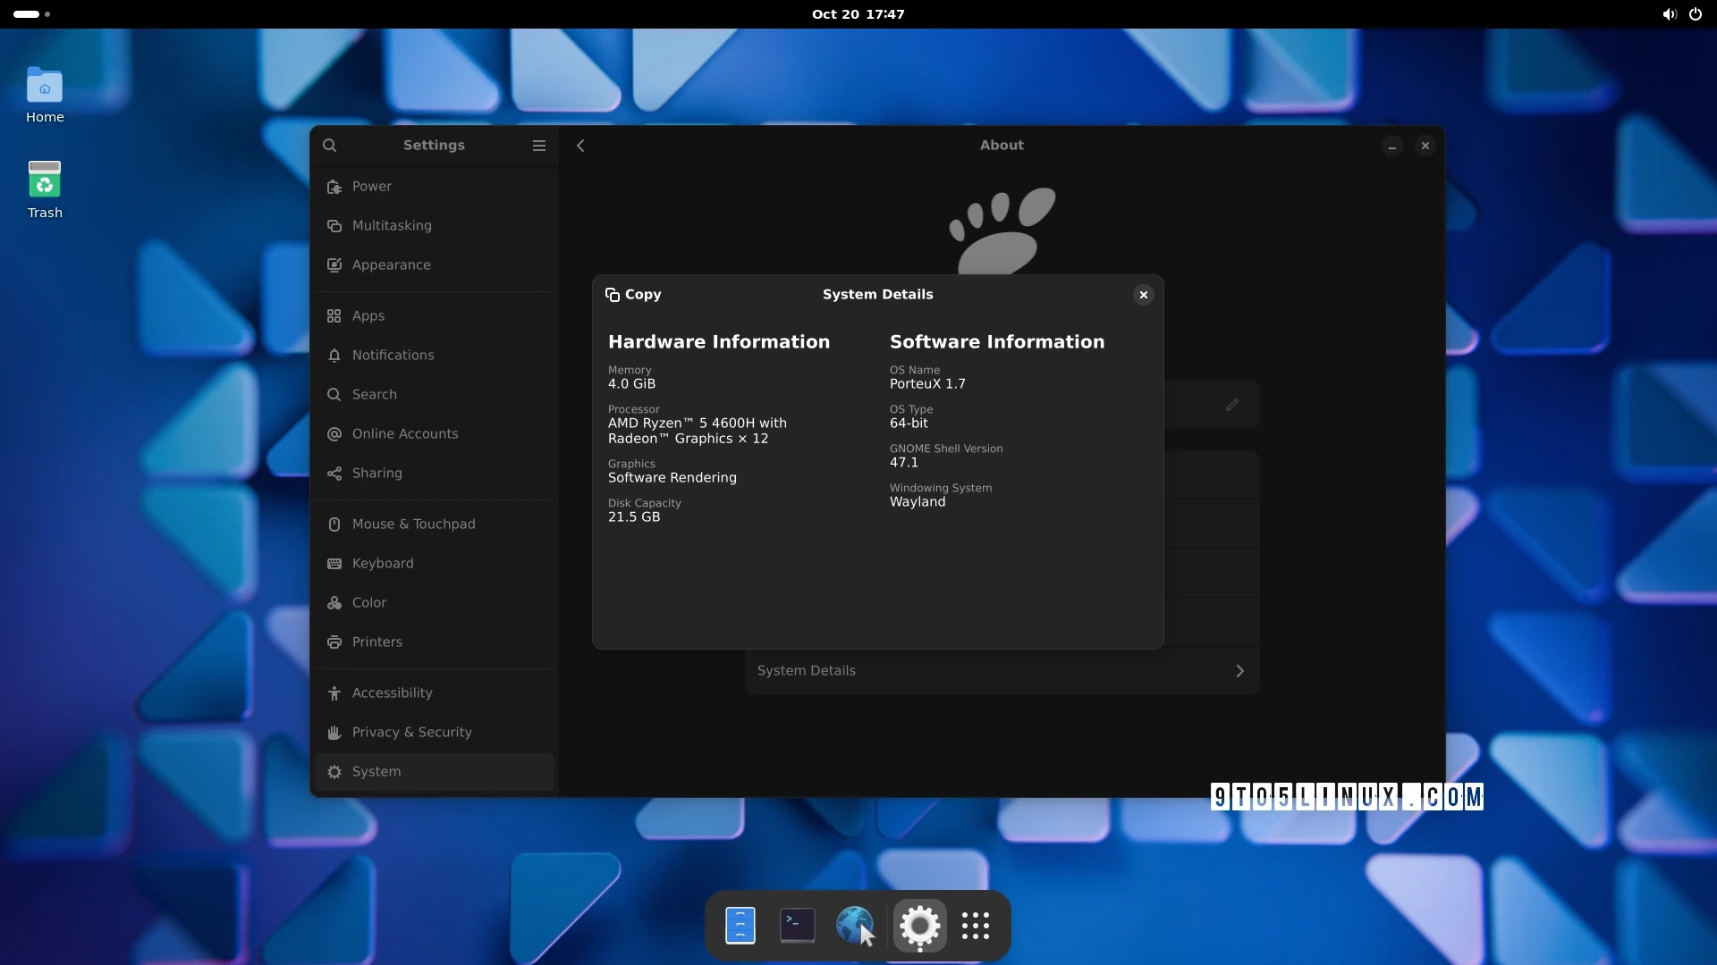Open the Settings search bar
This screenshot has height=965, width=1717.
329,145
